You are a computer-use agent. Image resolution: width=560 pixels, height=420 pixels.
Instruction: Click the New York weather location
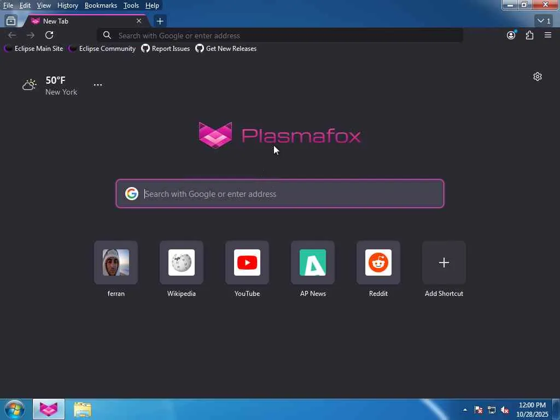click(61, 92)
